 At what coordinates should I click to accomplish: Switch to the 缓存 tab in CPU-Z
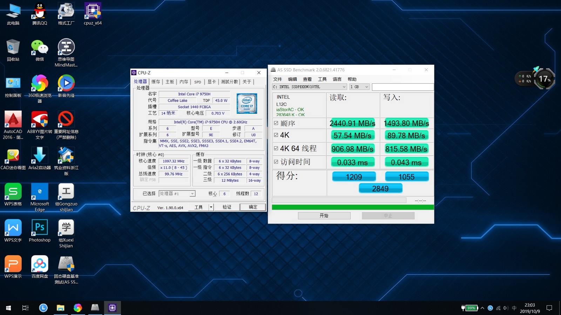(x=156, y=82)
